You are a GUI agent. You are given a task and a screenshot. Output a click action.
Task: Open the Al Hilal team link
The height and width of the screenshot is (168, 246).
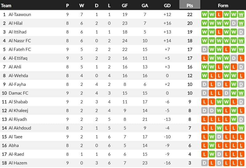(16, 23)
